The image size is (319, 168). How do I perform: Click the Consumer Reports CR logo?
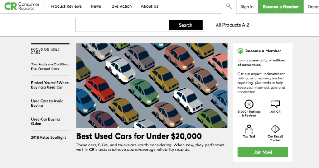(22, 6)
